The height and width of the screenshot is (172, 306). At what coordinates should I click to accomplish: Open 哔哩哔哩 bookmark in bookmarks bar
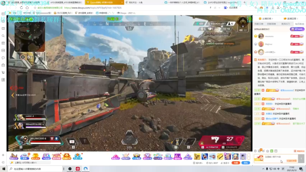click(105, 13)
